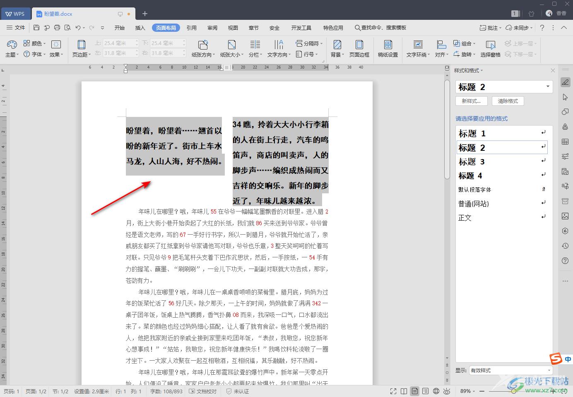Viewport: 573px width, 397px height.
Task: Open the 对齐 (Align) tool
Action: [441, 48]
